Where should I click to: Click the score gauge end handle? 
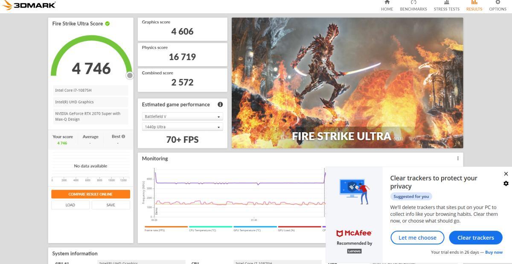pyautogui.click(x=130, y=75)
